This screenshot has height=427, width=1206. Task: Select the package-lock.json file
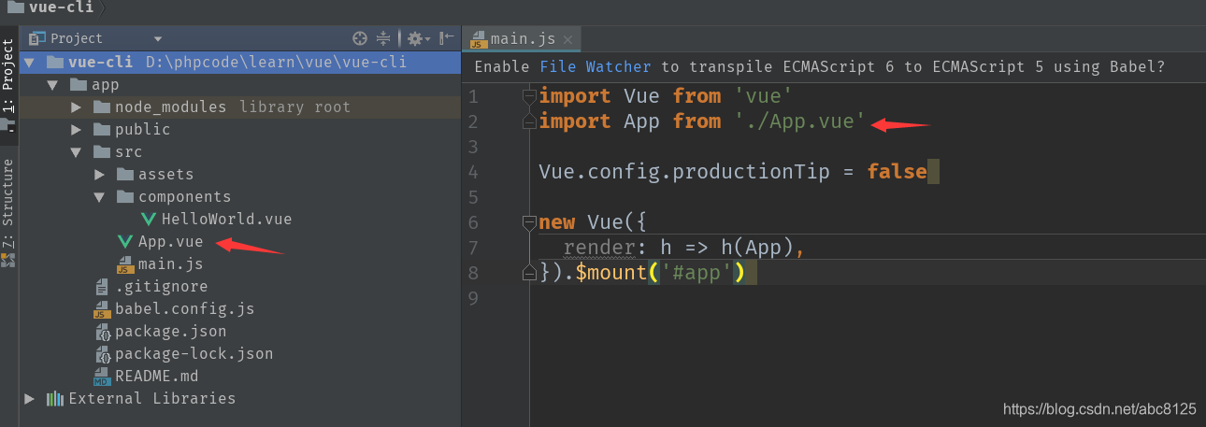tap(194, 354)
